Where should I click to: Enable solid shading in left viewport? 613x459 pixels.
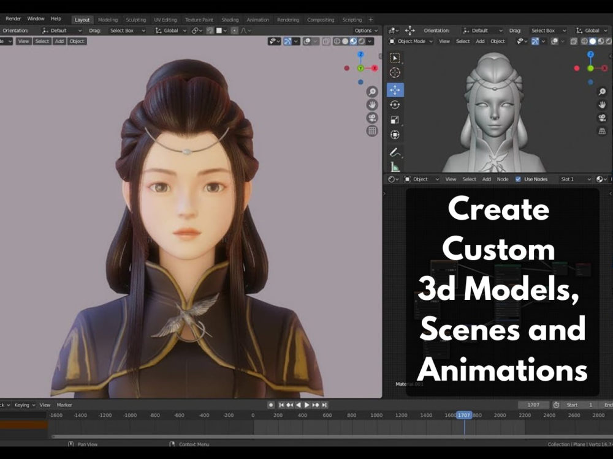pyautogui.click(x=345, y=42)
